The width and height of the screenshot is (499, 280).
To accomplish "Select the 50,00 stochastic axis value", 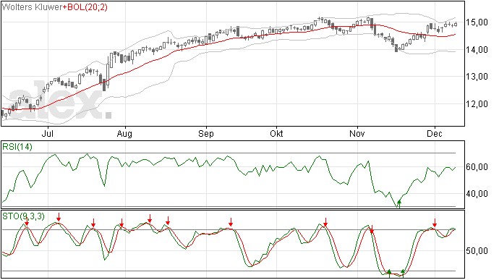I will point(477,251).
